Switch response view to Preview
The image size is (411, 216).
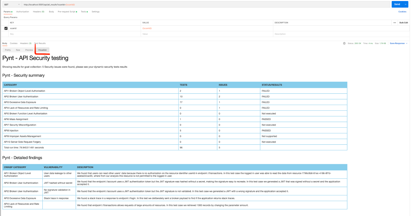[x=29, y=50]
